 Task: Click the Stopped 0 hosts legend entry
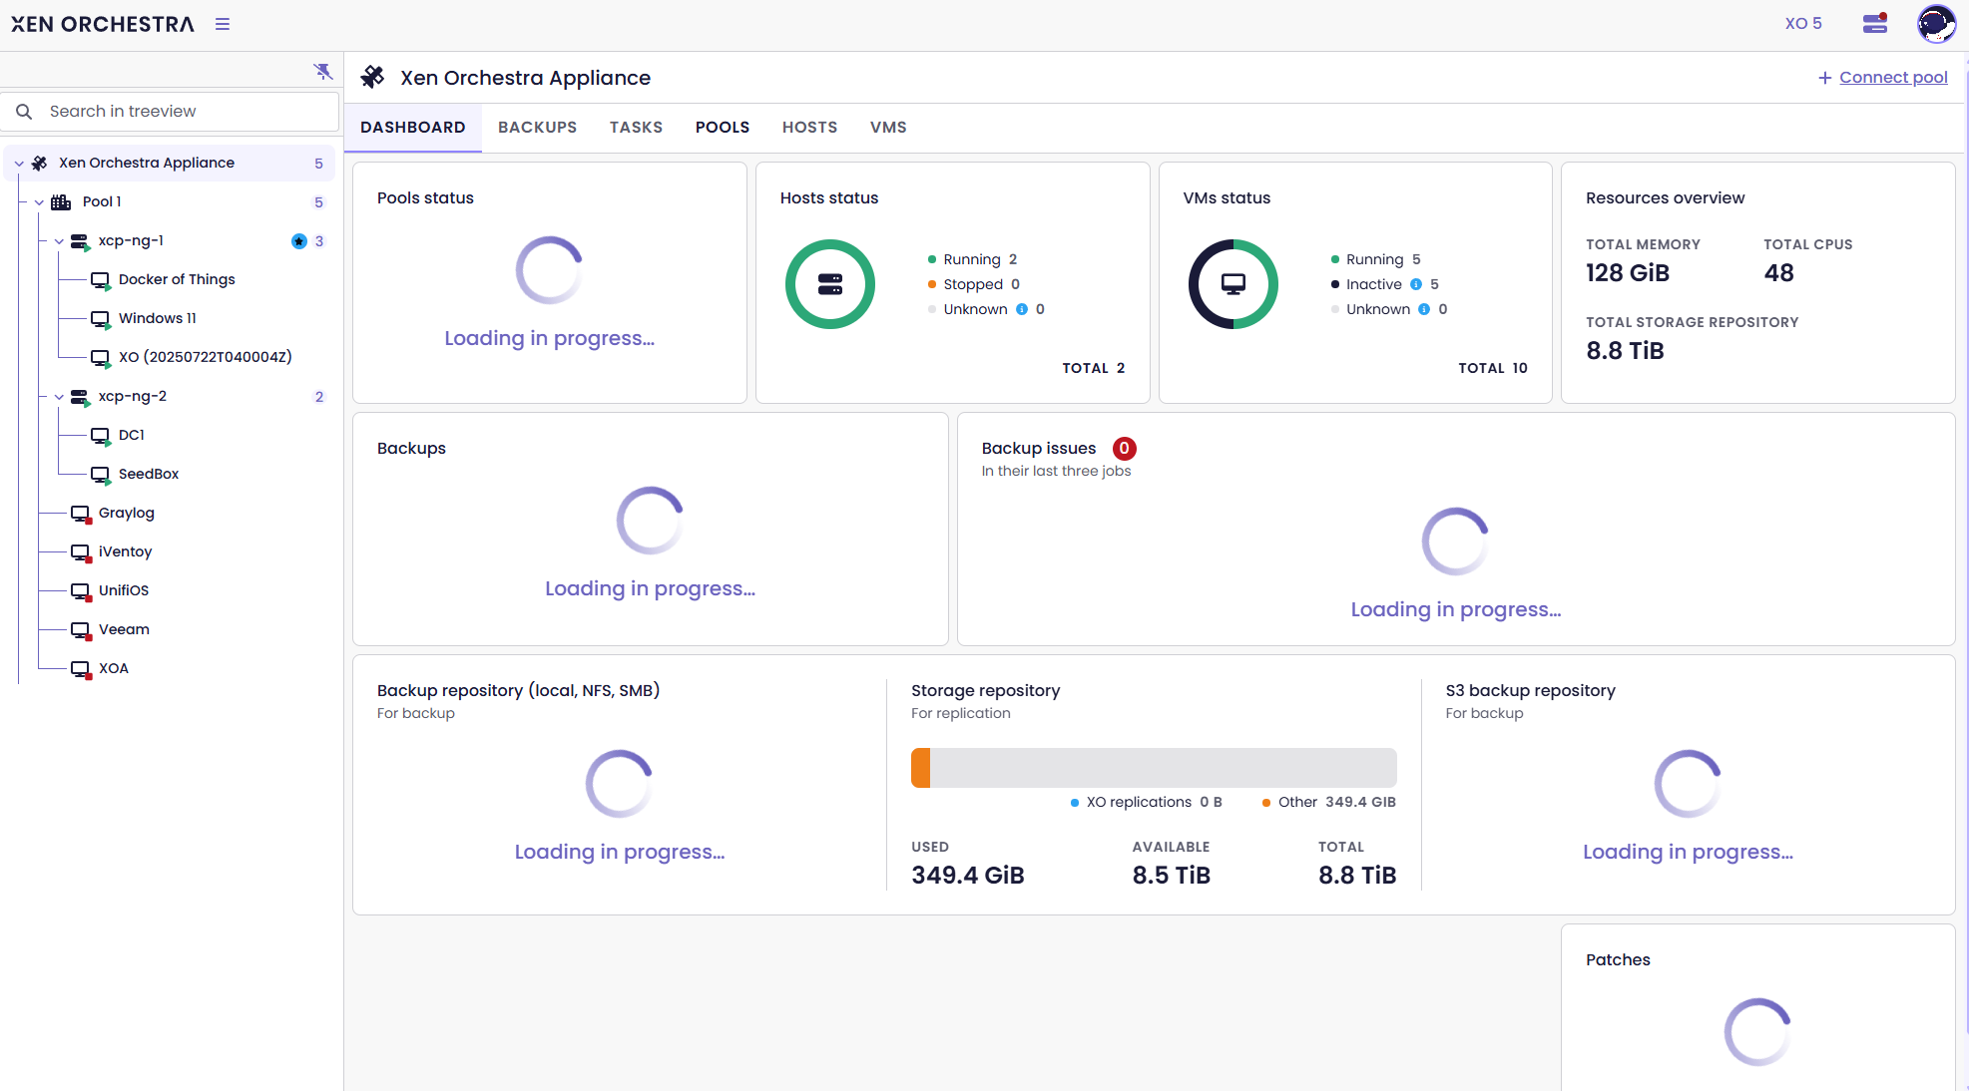coord(974,284)
